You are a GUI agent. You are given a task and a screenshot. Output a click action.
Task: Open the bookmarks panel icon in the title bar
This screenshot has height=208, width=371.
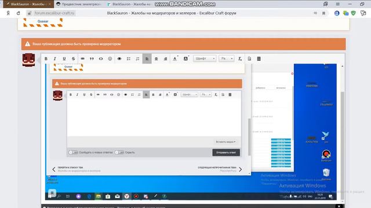point(326,4)
